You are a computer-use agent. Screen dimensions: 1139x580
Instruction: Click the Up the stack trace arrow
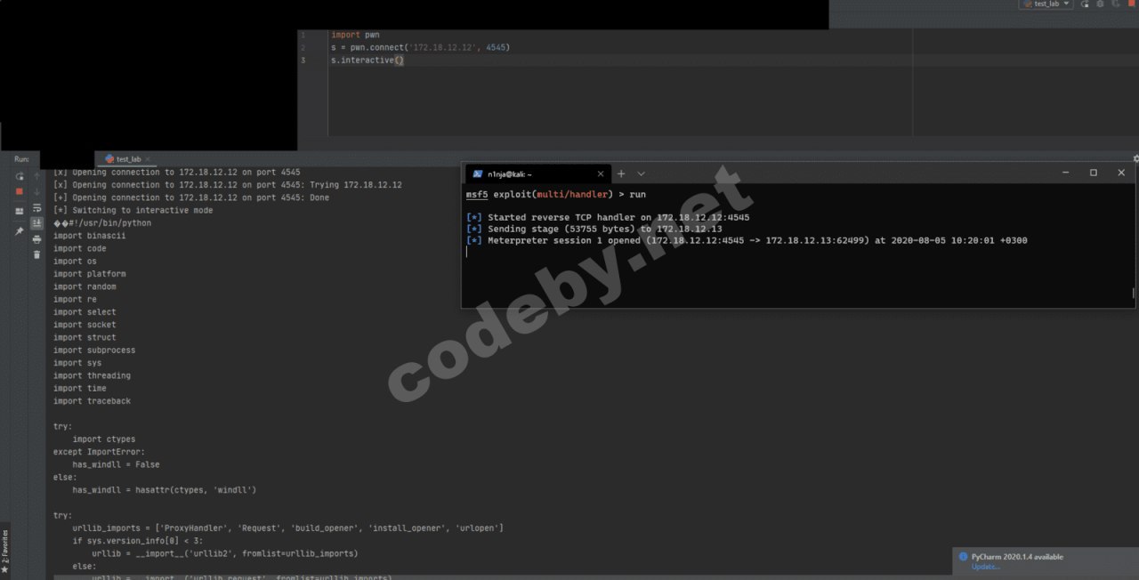pyautogui.click(x=37, y=176)
